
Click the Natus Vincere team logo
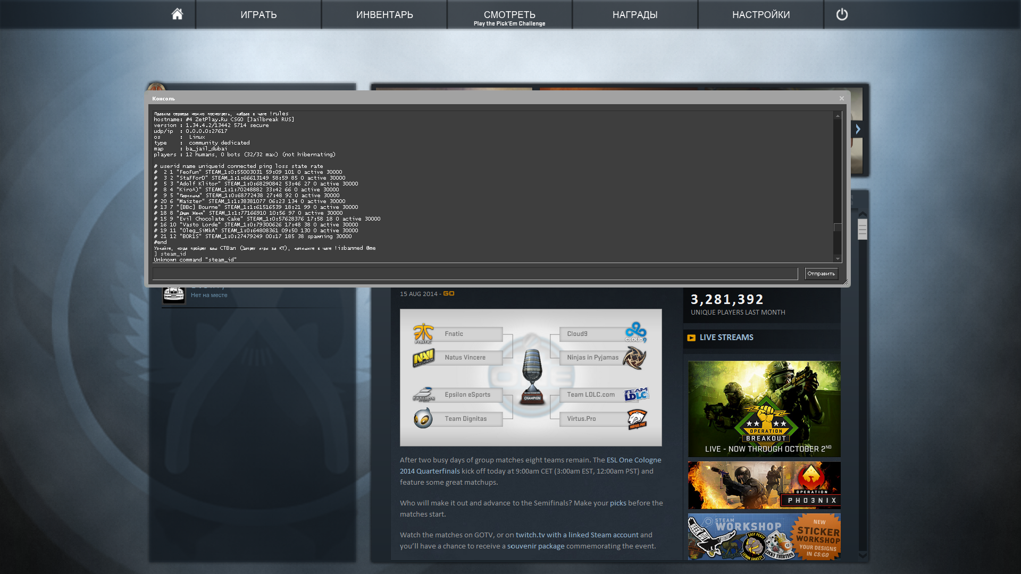click(x=423, y=358)
